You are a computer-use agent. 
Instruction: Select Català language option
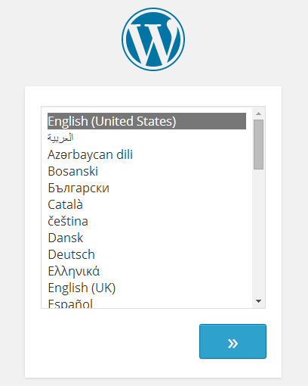pyautogui.click(x=146, y=204)
